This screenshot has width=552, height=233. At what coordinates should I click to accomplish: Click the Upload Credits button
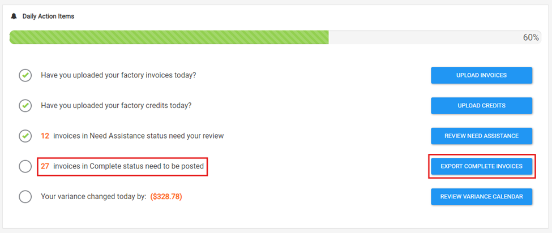(x=481, y=105)
